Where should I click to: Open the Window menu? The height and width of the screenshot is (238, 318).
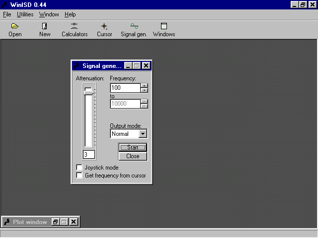(49, 14)
